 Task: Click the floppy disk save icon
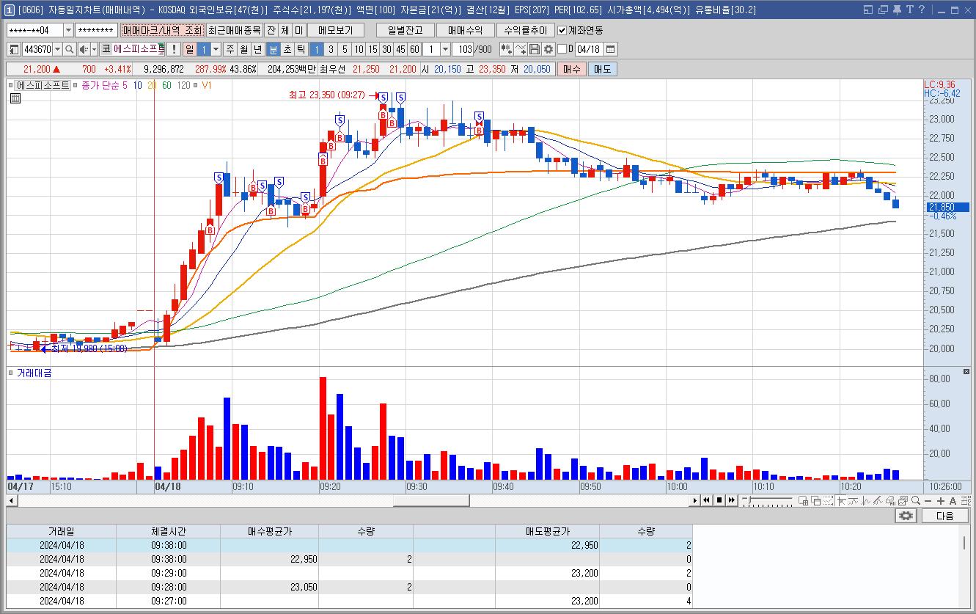[x=535, y=49]
